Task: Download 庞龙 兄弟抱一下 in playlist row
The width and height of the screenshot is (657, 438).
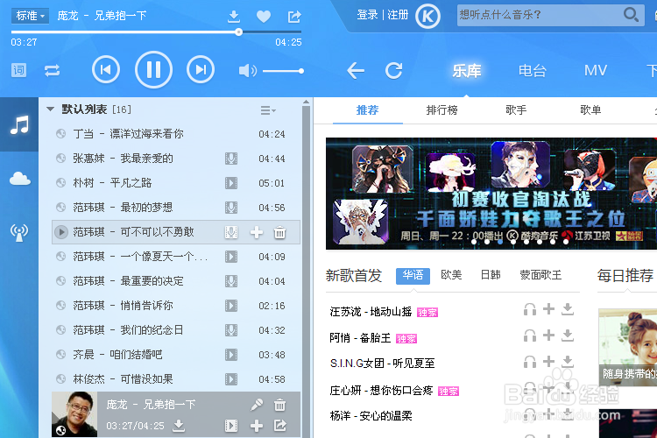Action: click(x=179, y=426)
